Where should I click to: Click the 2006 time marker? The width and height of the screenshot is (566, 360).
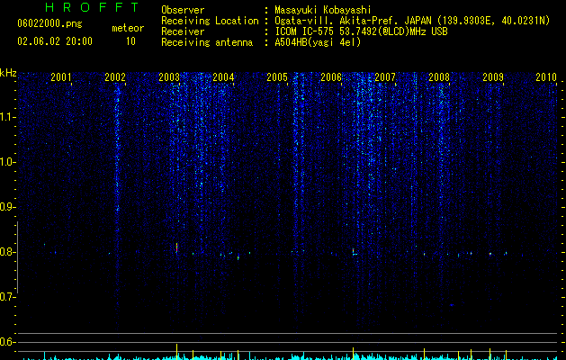(331, 76)
